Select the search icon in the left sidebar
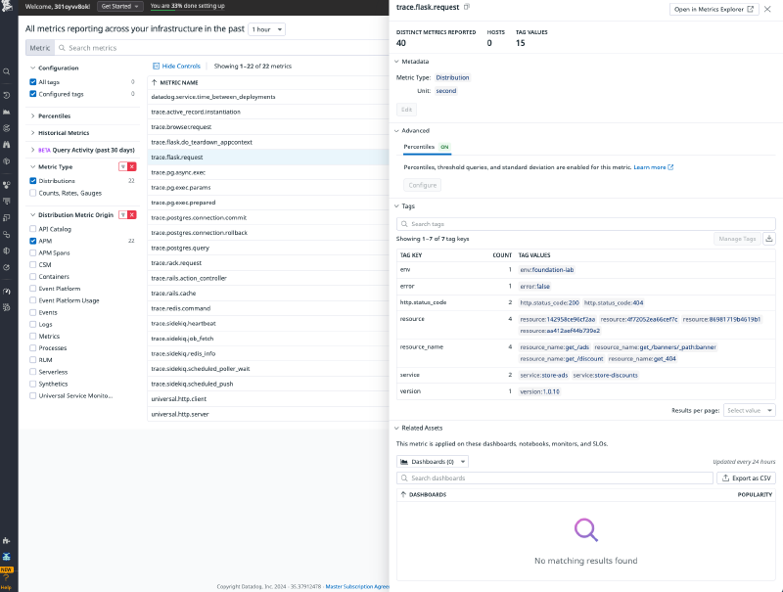This screenshot has height=592, width=783. tap(6, 71)
